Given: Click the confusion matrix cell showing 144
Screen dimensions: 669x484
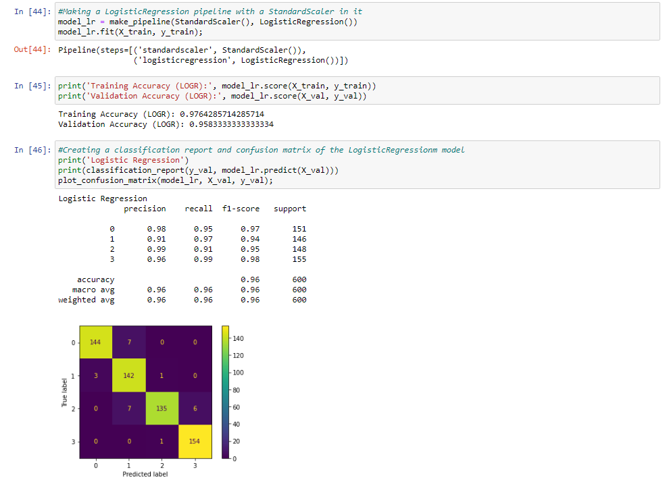Looking at the screenshot, I should 96,342.
